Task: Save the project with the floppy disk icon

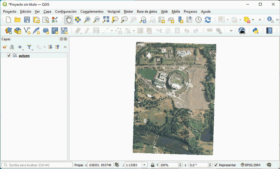Action: [27, 19]
